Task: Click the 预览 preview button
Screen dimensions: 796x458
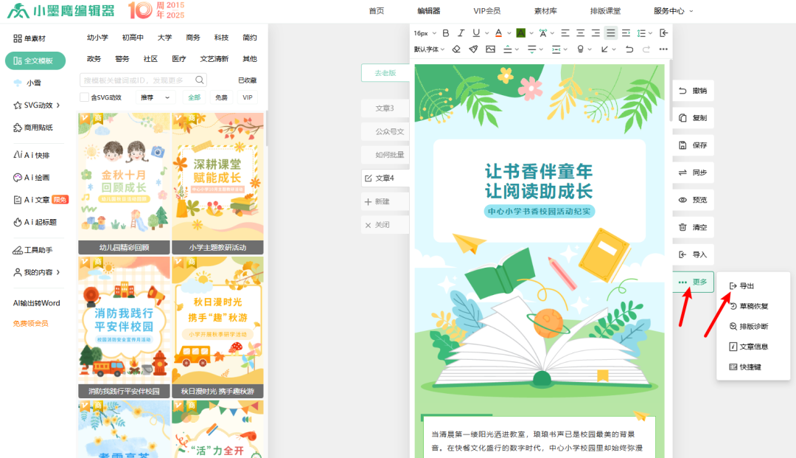Action: [693, 200]
